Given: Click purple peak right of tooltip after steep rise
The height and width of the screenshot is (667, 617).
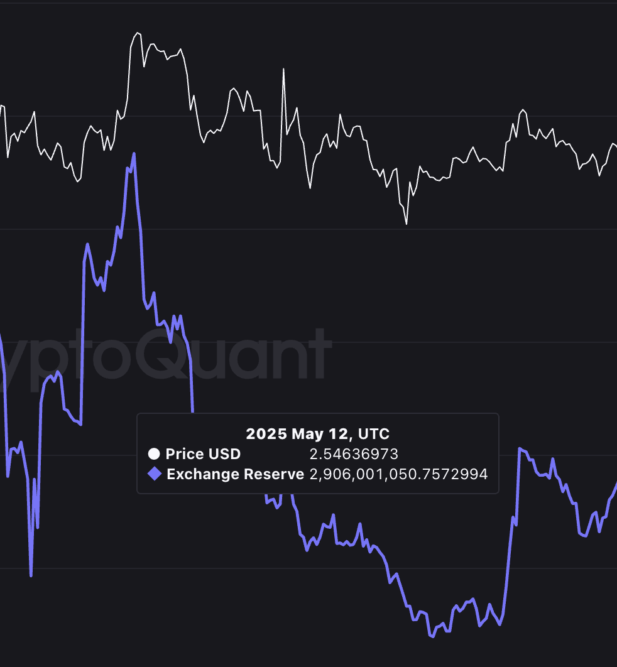Looking at the screenshot, I should (x=520, y=449).
